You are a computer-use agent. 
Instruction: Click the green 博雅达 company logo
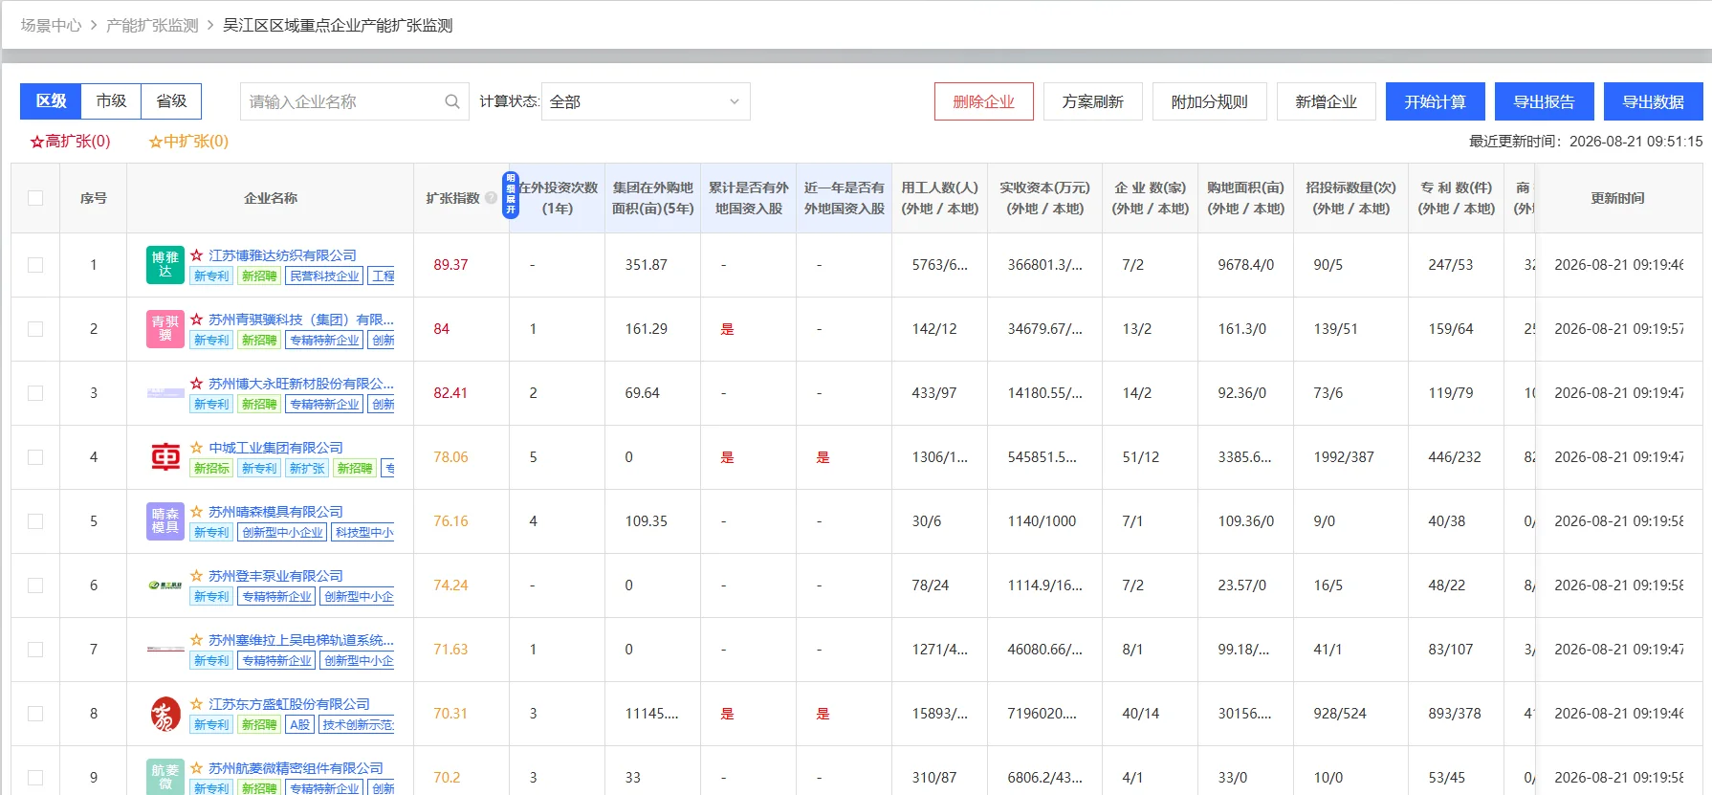[165, 265]
